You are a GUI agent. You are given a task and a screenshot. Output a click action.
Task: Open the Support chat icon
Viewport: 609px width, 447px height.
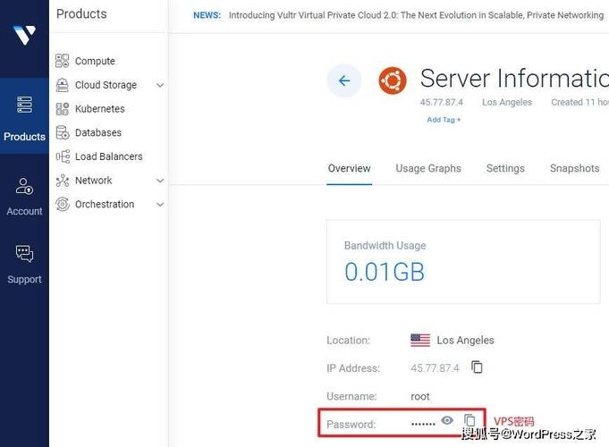(x=24, y=264)
